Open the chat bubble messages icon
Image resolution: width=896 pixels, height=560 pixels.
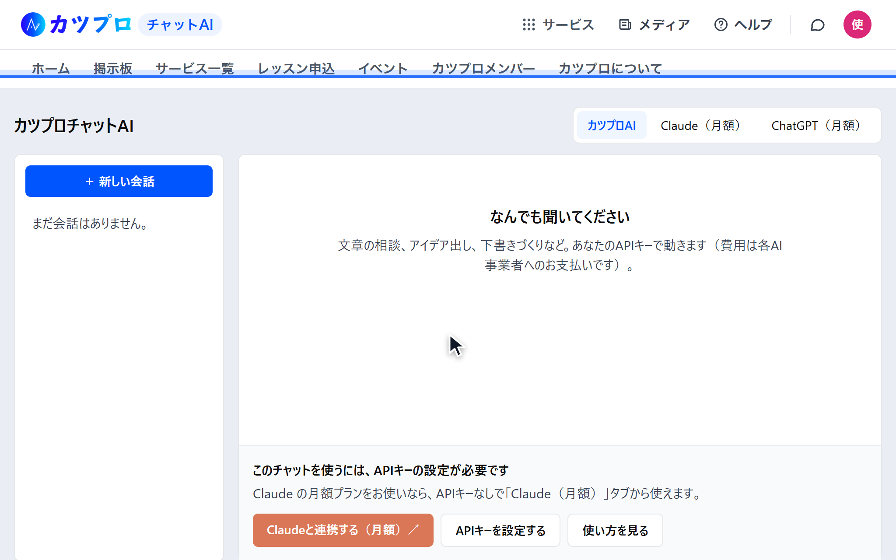pos(817,25)
